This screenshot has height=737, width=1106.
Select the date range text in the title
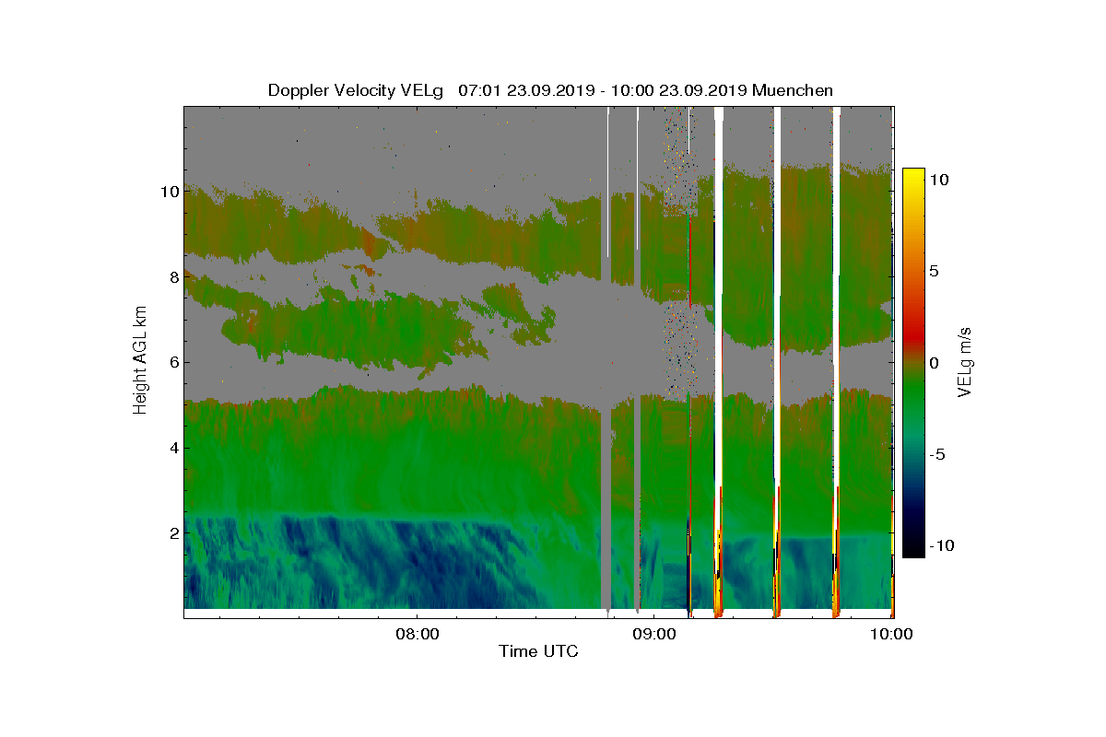click(x=603, y=90)
